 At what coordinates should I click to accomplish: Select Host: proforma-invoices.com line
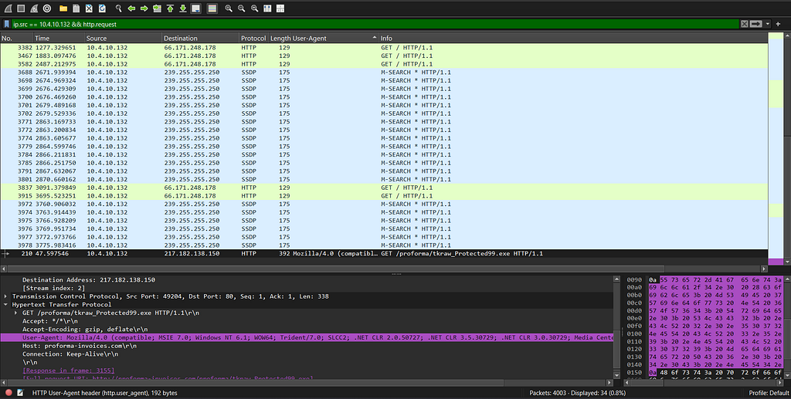(80, 346)
